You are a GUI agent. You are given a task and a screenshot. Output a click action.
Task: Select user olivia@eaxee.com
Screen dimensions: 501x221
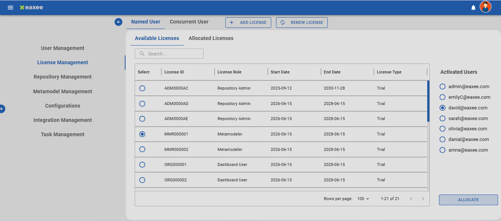442,129
